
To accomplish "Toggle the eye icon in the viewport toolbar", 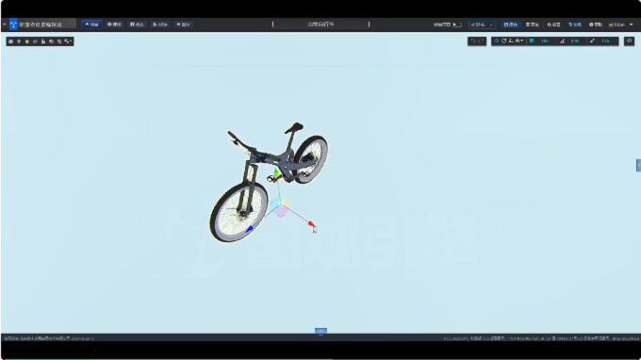I will 629,41.
